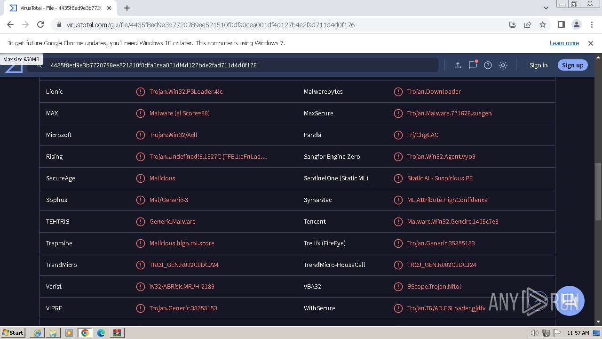The image size is (602, 339).
Task: Select the Trojan.TR/AD.PSLoader.gjdfv result
Action: 446,308
